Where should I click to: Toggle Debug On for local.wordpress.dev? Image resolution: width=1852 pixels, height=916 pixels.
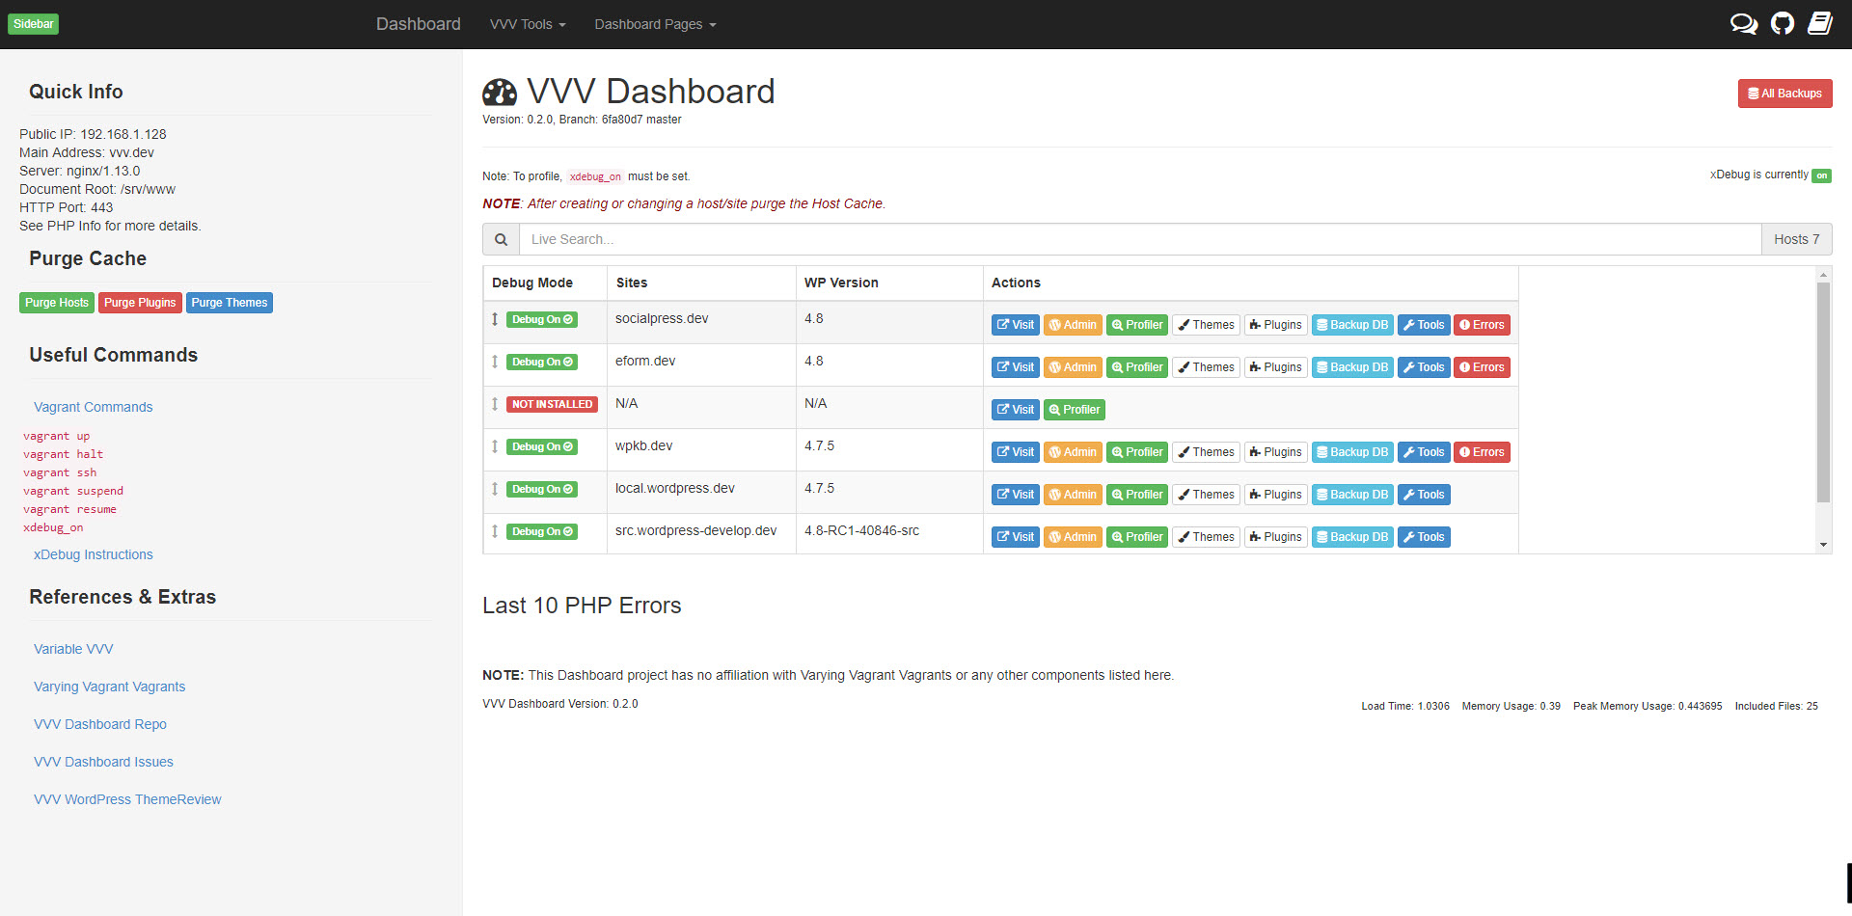pyautogui.click(x=542, y=489)
